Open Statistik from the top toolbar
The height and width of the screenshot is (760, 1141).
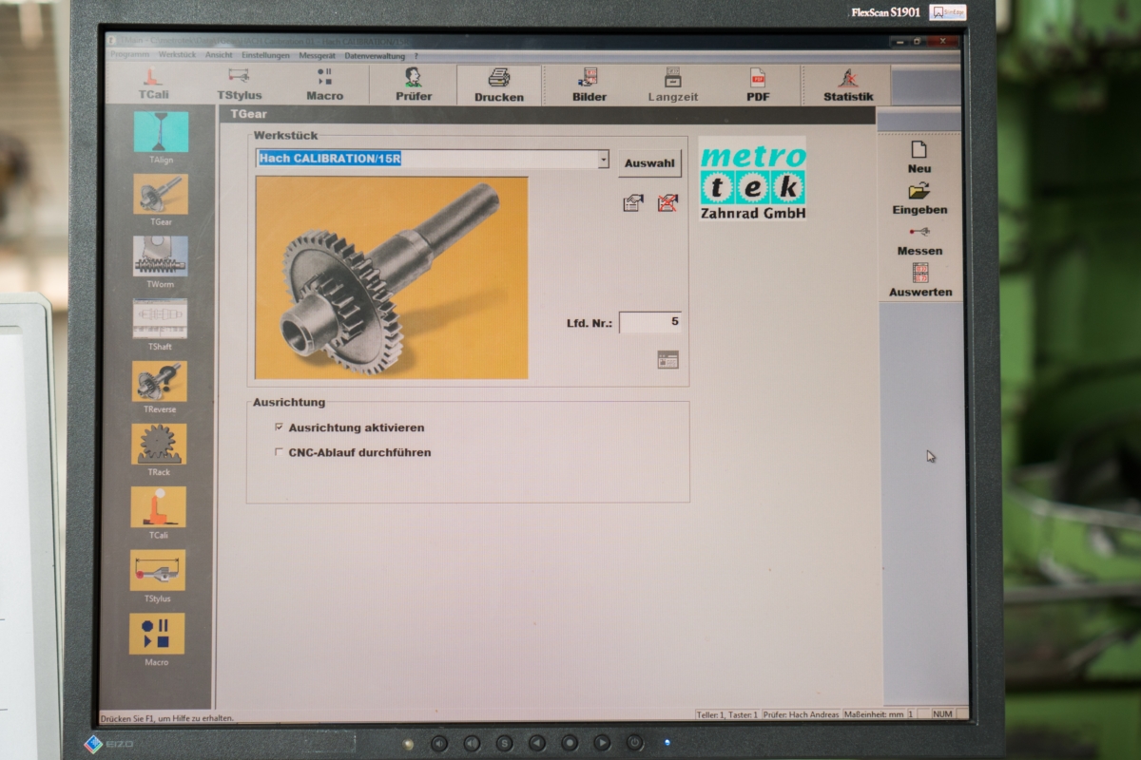point(848,85)
